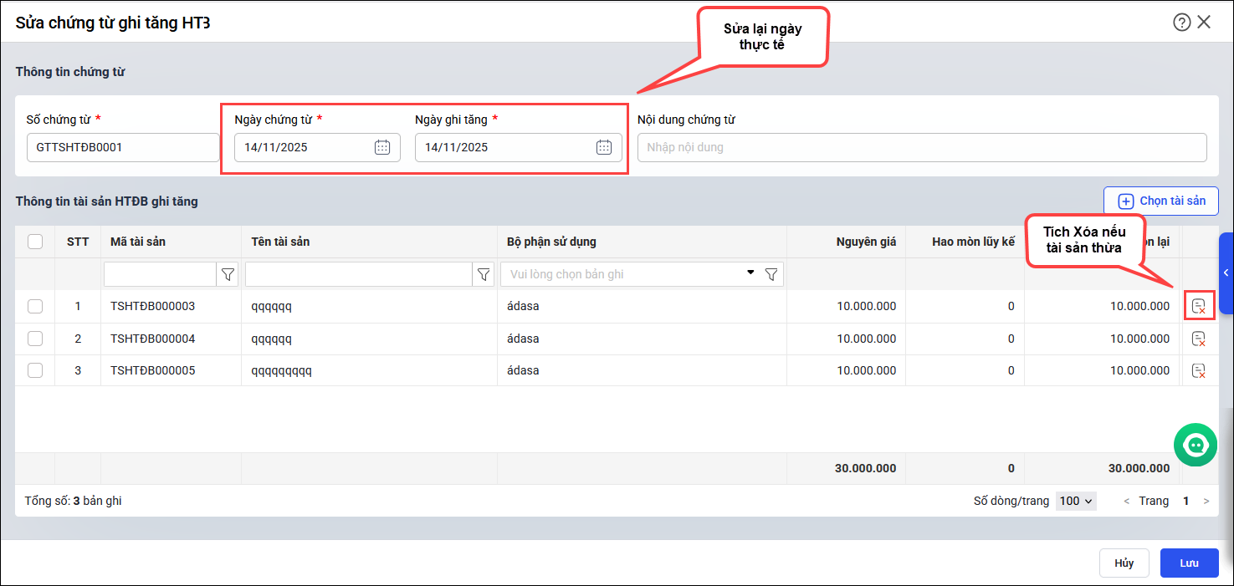Viewport: 1234px width, 586px height.
Task: Click filter icon for Mã tài sản column
Action: pos(228,274)
